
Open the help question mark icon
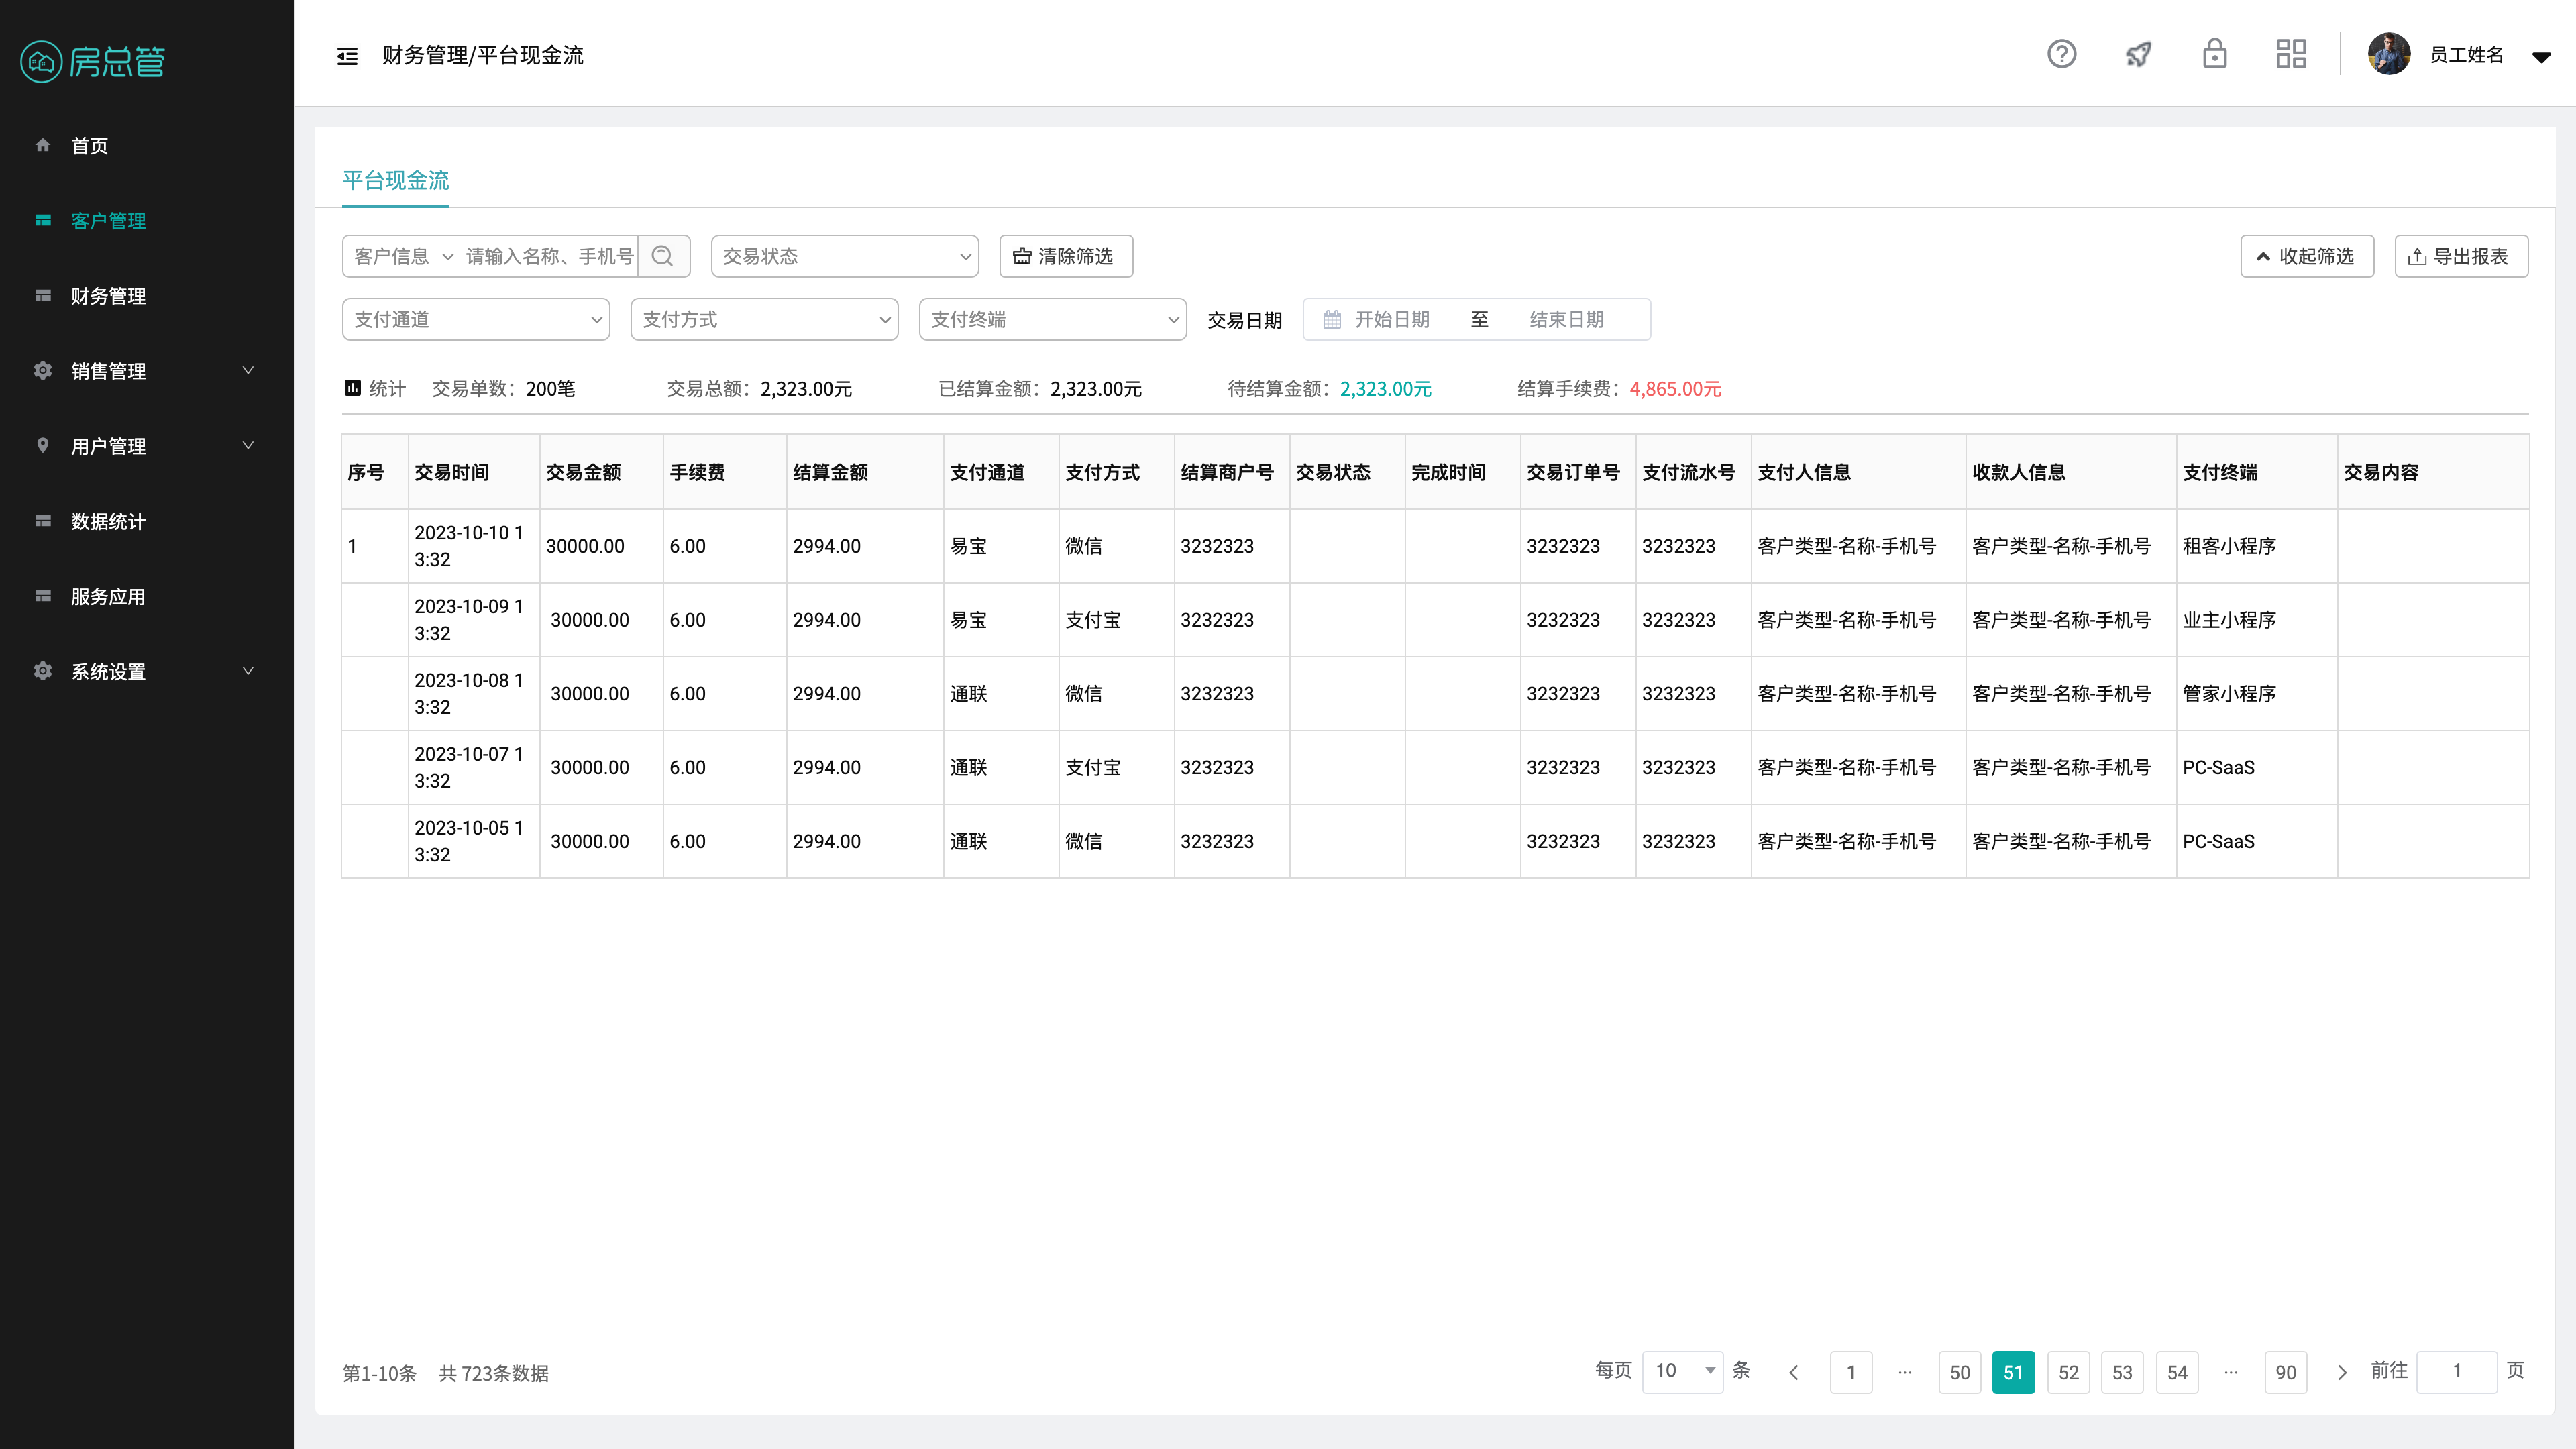tap(2062, 54)
